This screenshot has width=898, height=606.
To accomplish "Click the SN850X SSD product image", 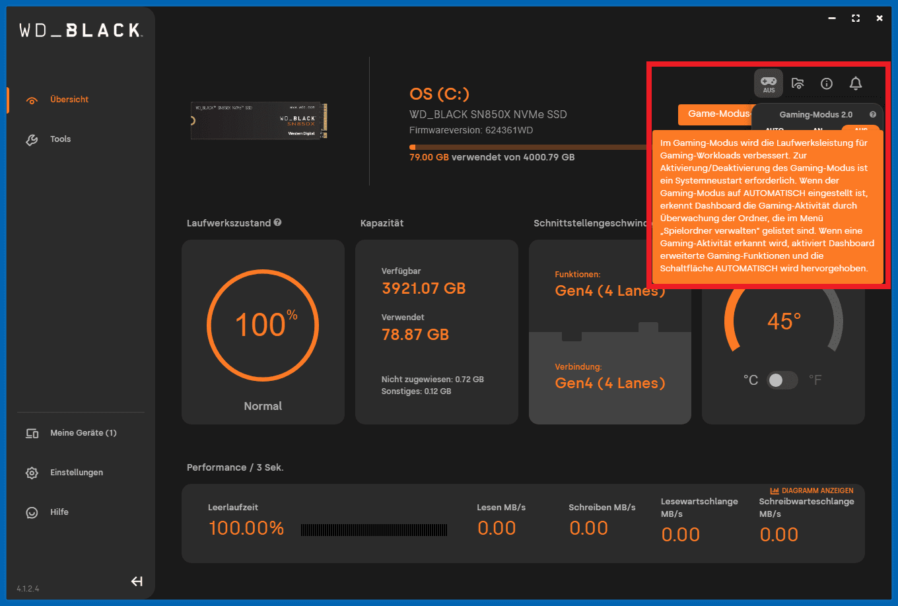I will (259, 120).
